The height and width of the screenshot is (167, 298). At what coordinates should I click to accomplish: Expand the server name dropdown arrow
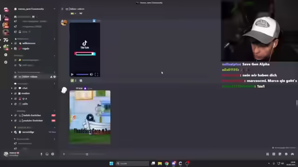[x=54, y=9]
